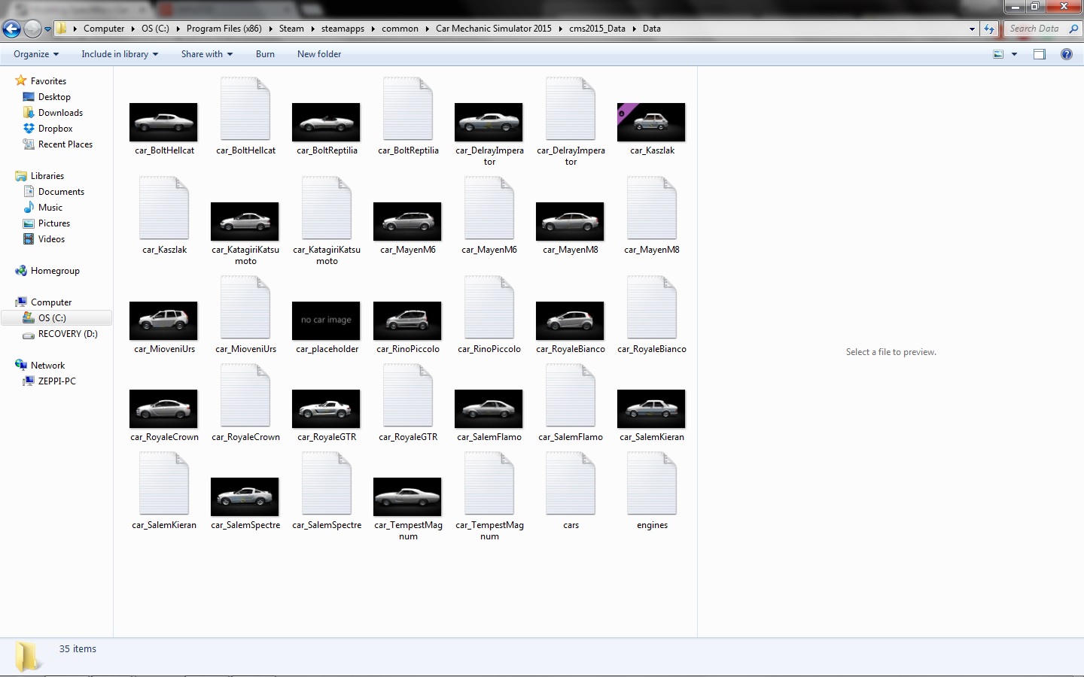Change the view with the view icon
This screenshot has height=677, width=1084.
[x=998, y=54]
